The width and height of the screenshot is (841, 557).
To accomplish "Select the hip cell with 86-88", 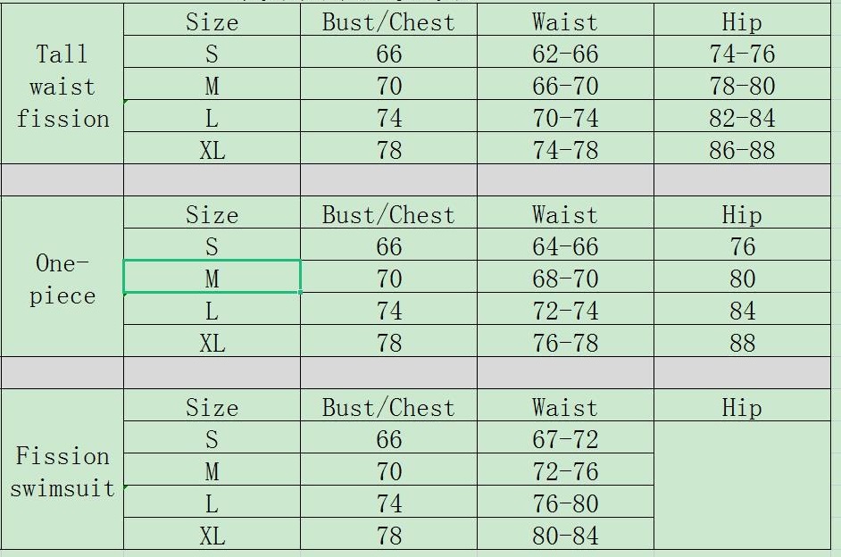I will (x=742, y=150).
